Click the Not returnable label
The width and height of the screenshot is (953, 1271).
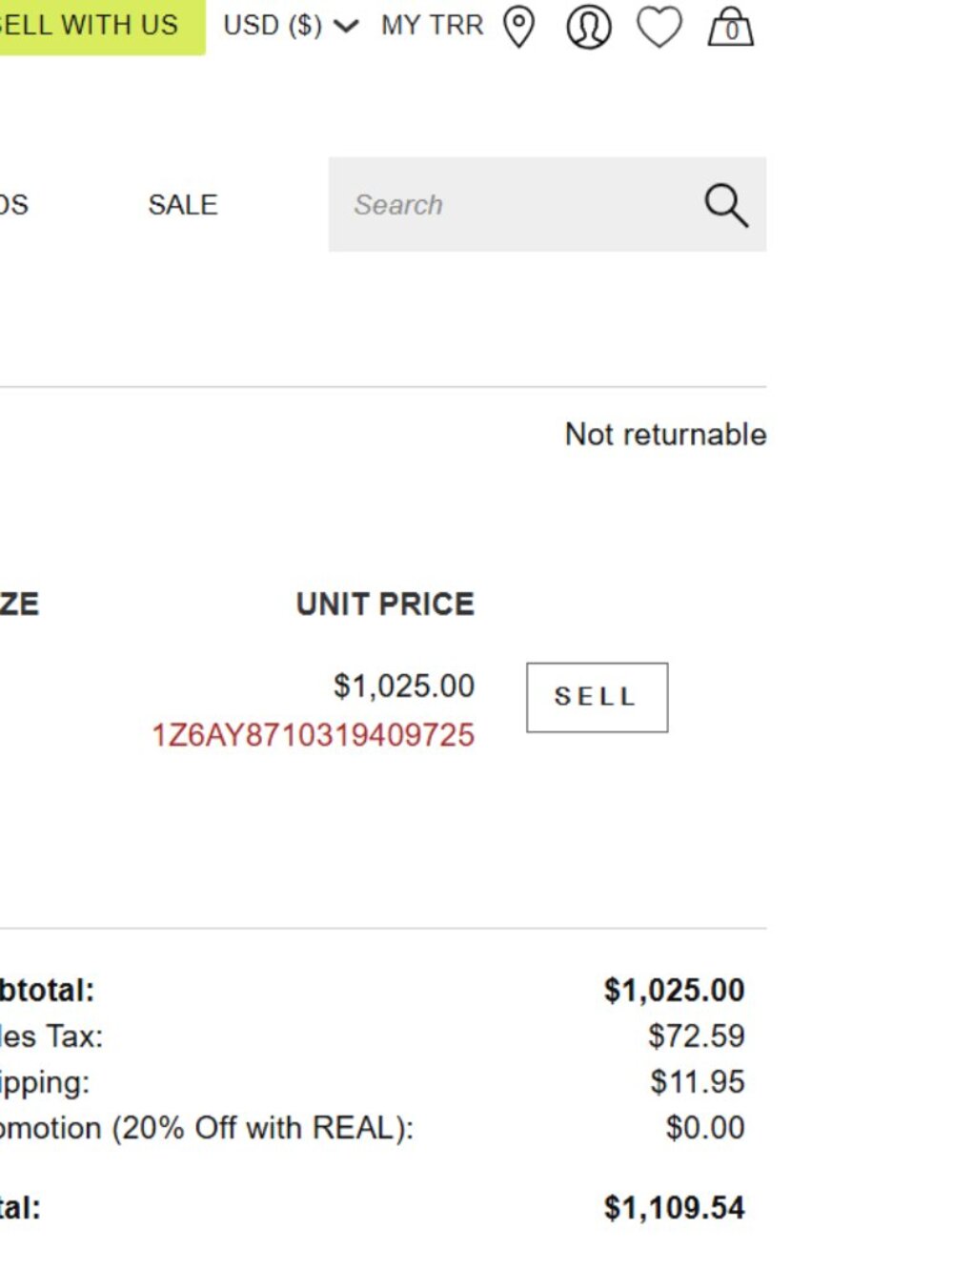pyautogui.click(x=665, y=434)
